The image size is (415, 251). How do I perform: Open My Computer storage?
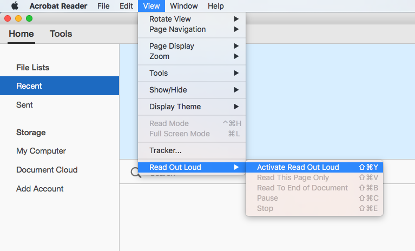[x=41, y=151]
